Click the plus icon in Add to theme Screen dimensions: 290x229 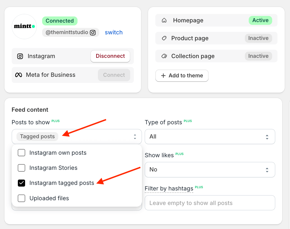(163, 76)
